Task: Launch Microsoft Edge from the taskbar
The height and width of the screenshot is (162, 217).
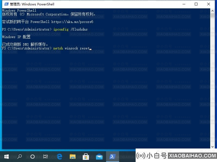Action: [x=59, y=157]
